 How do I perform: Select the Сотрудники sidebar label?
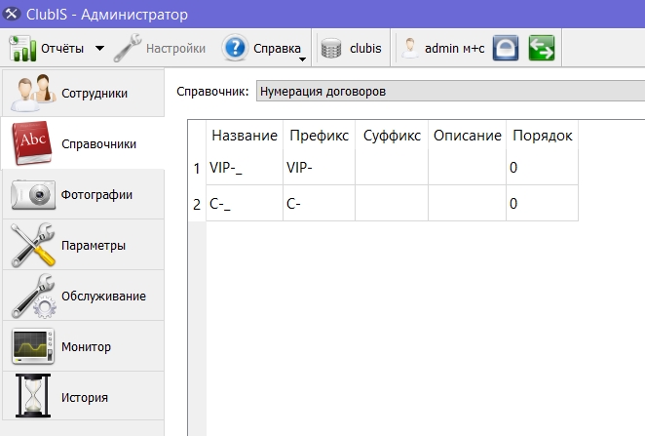click(95, 94)
